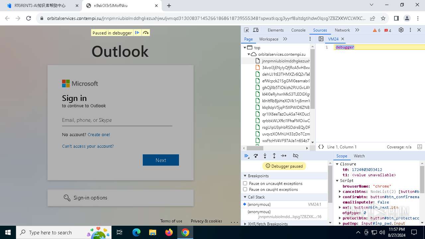Bookmark this page with star icon

(383, 18)
